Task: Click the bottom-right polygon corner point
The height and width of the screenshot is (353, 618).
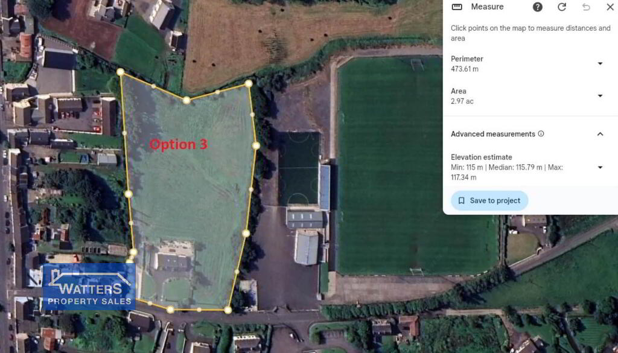Action: [x=228, y=310]
